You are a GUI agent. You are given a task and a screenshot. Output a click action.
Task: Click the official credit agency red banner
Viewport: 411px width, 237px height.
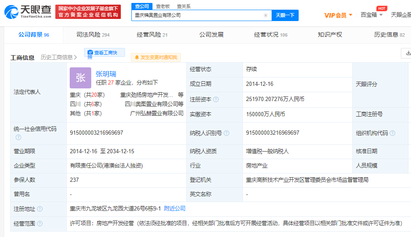point(88,12)
